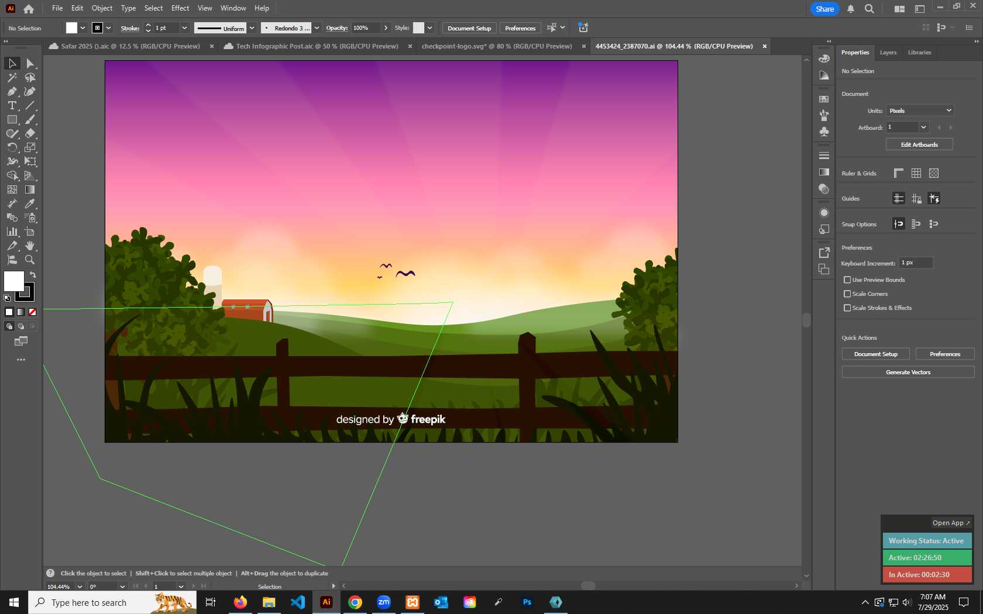Click Document Setup in Quick Actions
Screen dimensions: 983x614
click(x=875, y=354)
